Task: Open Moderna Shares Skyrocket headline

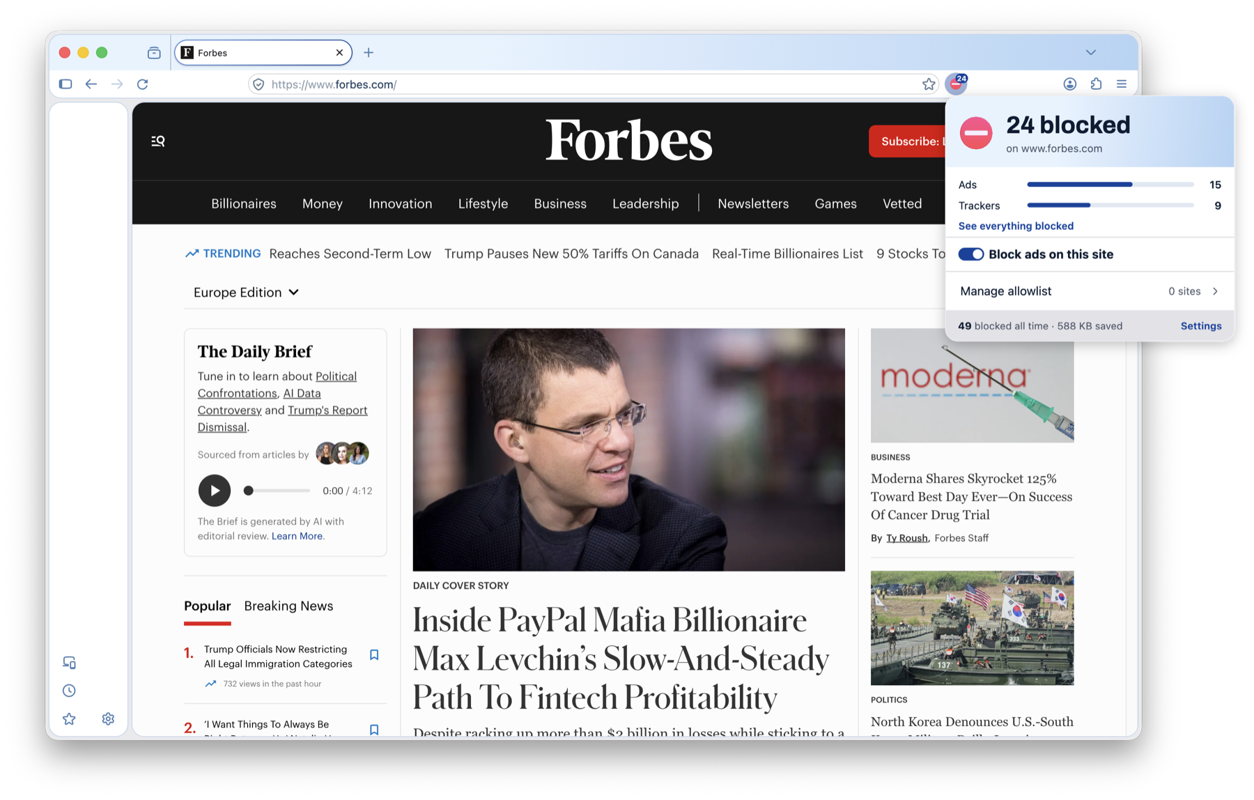Action: (971, 497)
